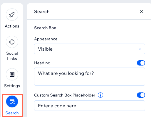The image size is (151, 117).
Task: Open the Appearance dropdown showing Visible
Action: click(90, 49)
